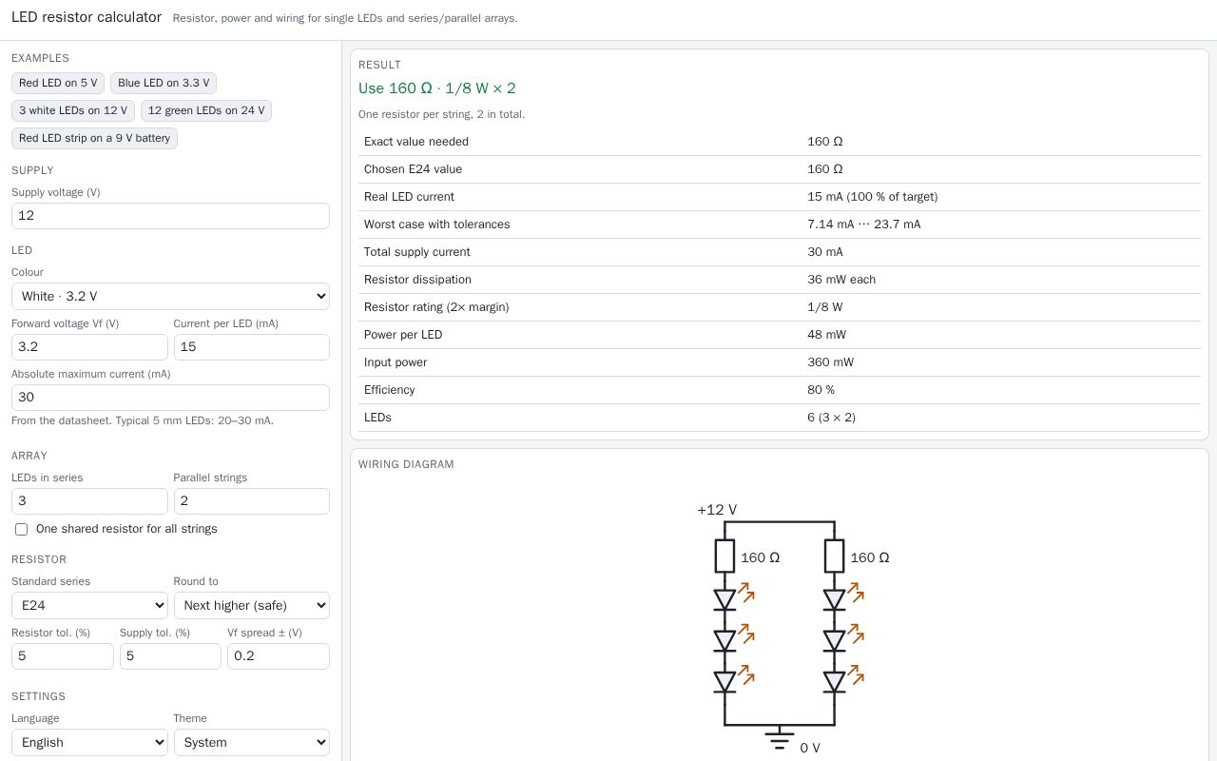Open the LED Colour dropdown

tap(170, 296)
